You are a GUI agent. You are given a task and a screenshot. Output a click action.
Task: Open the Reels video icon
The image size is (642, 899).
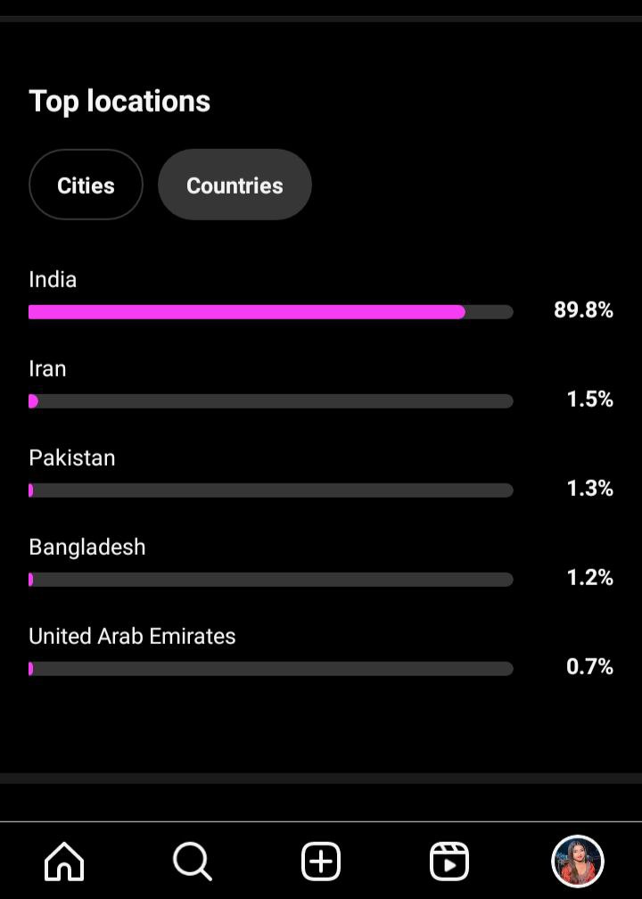[449, 862]
